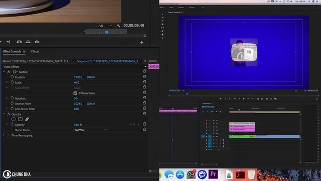Open Messages from the Dock

pyautogui.click(x=169, y=174)
